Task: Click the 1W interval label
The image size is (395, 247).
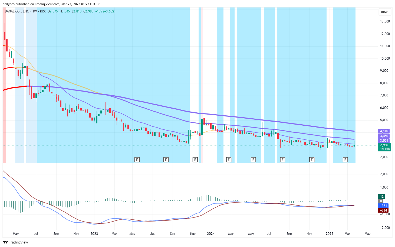Action: (x=34, y=11)
